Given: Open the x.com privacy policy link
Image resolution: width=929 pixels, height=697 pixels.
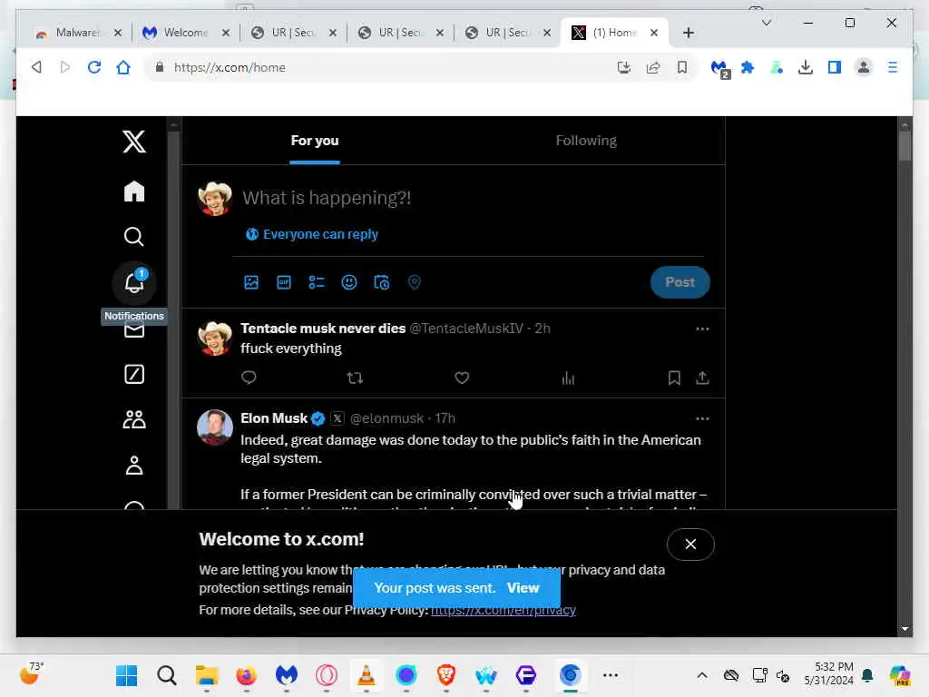Looking at the screenshot, I should click(503, 611).
